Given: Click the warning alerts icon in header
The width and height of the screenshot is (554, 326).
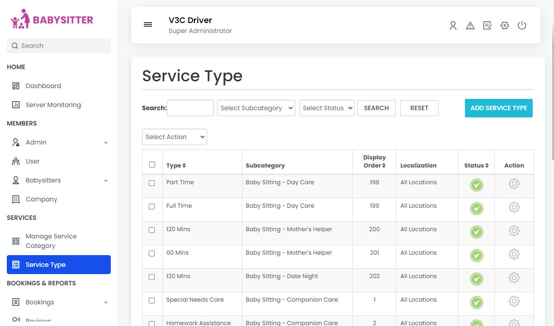Looking at the screenshot, I should click(470, 26).
